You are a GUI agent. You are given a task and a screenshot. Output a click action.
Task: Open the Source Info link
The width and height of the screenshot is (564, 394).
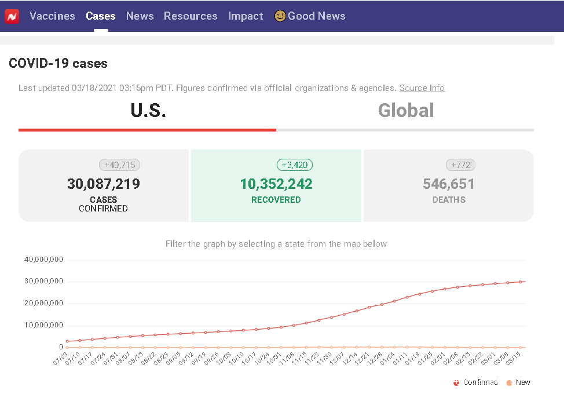[x=422, y=88]
